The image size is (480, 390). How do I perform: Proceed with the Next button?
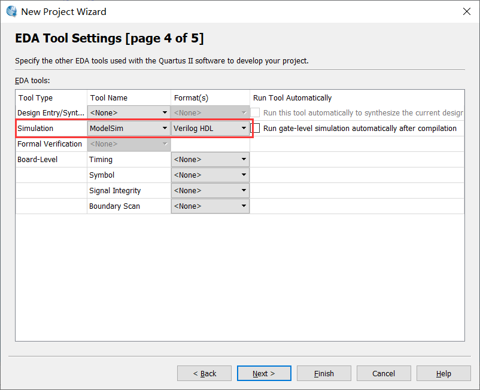[264, 373]
